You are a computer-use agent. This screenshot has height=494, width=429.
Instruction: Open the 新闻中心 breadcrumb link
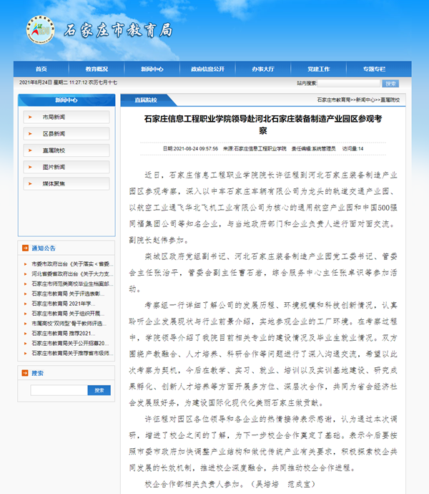pyautogui.click(x=365, y=100)
